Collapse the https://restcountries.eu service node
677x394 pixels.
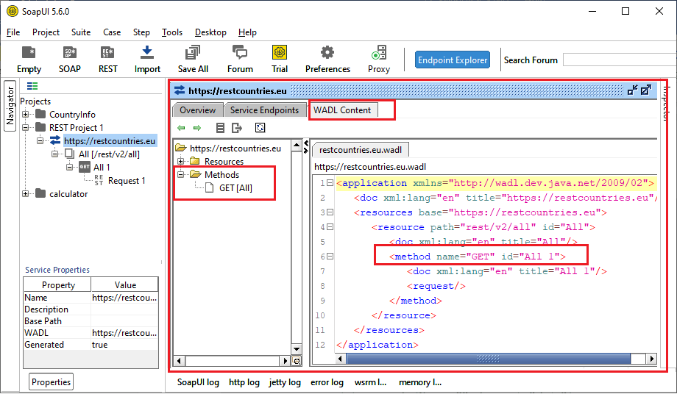[x=40, y=140]
